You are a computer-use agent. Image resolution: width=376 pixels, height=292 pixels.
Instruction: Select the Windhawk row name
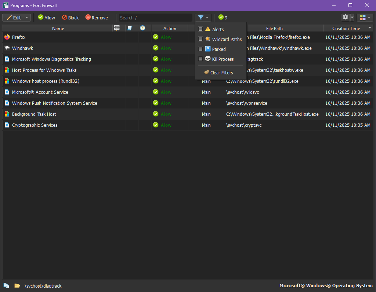[x=22, y=48]
